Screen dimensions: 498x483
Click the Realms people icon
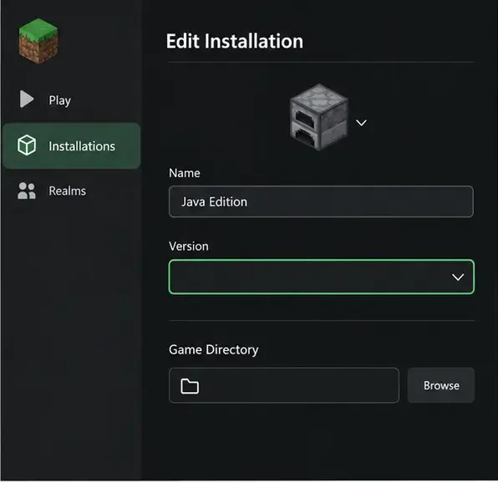(27, 191)
